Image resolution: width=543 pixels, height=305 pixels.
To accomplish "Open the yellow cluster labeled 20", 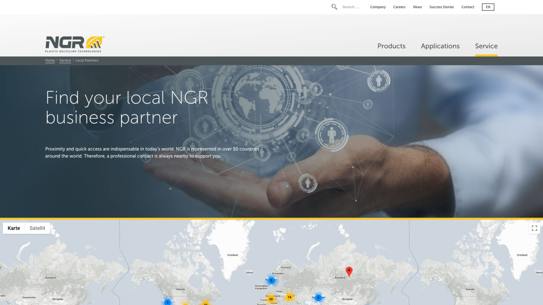I will 271,299.
